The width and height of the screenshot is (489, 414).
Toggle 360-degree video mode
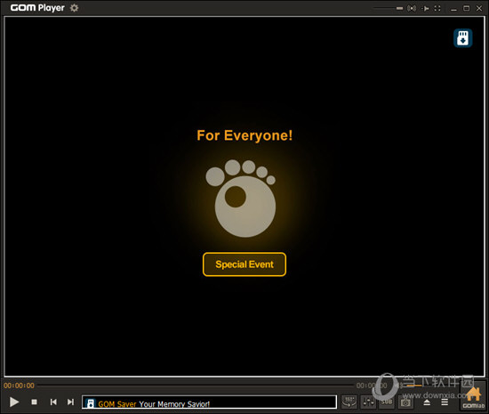(x=349, y=402)
